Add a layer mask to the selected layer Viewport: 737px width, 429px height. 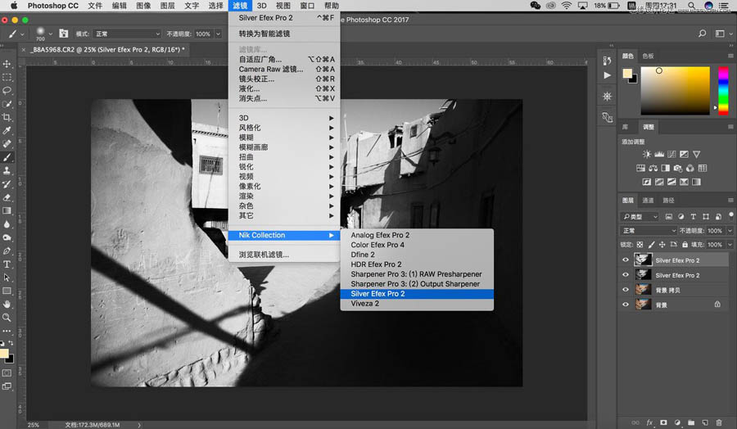tap(663, 422)
